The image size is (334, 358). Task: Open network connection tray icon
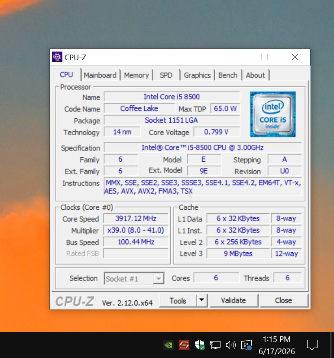(x=215, y=345)
